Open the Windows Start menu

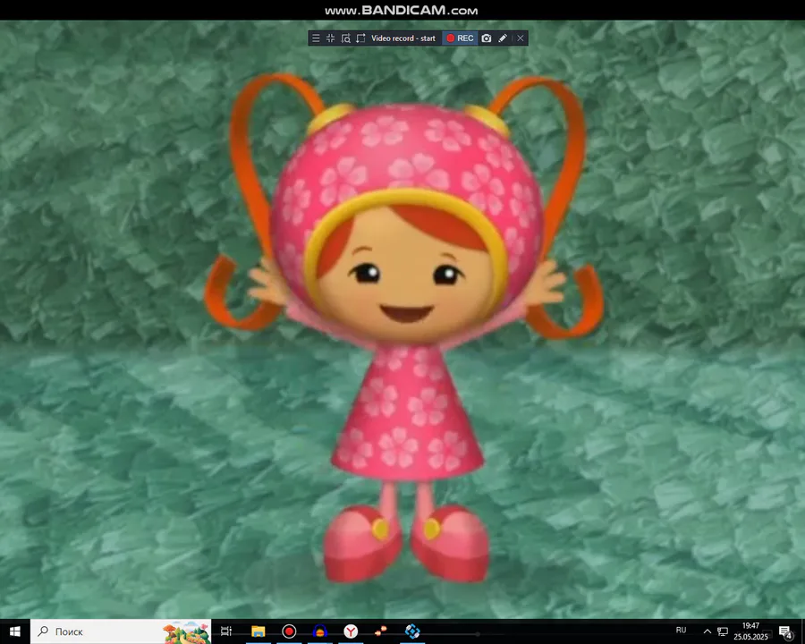tap(15, 631)
